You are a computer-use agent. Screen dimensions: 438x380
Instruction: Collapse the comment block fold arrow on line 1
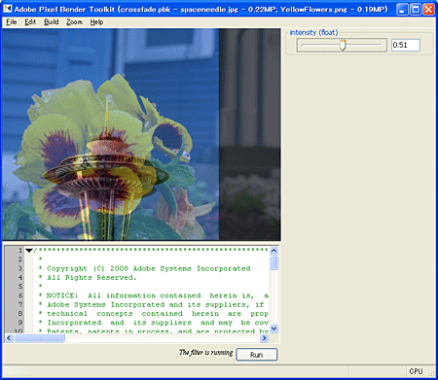(x=29, y=251)
